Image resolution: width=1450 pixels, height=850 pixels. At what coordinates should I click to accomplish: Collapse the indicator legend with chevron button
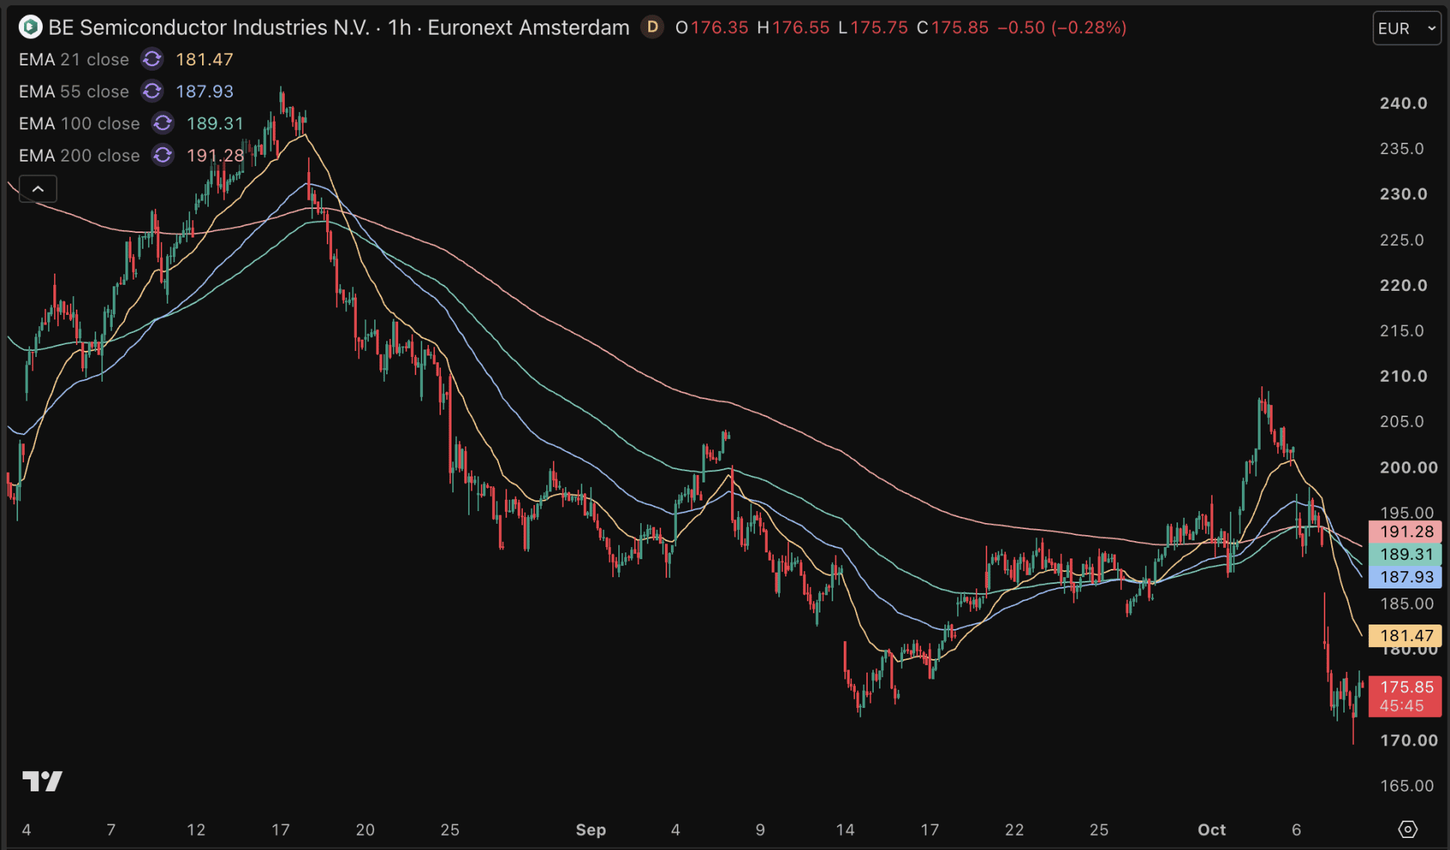pos(38,189)
